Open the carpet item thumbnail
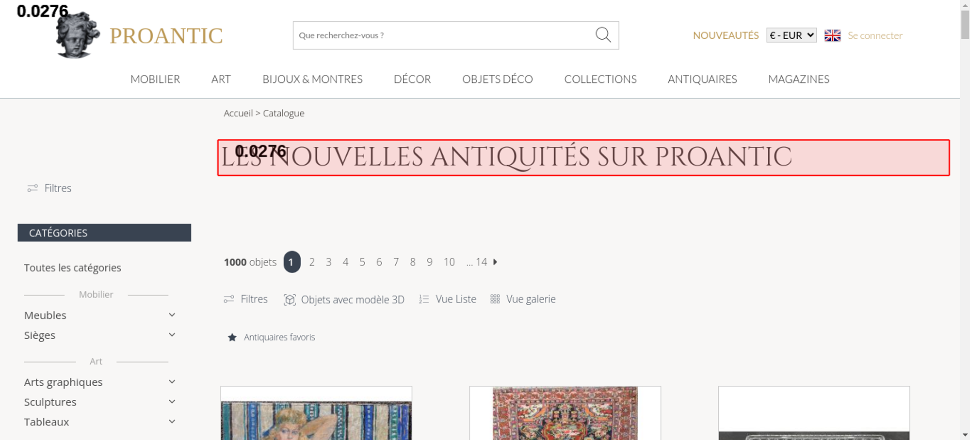Viewport: 970px width, 440px height. [565, 413]
